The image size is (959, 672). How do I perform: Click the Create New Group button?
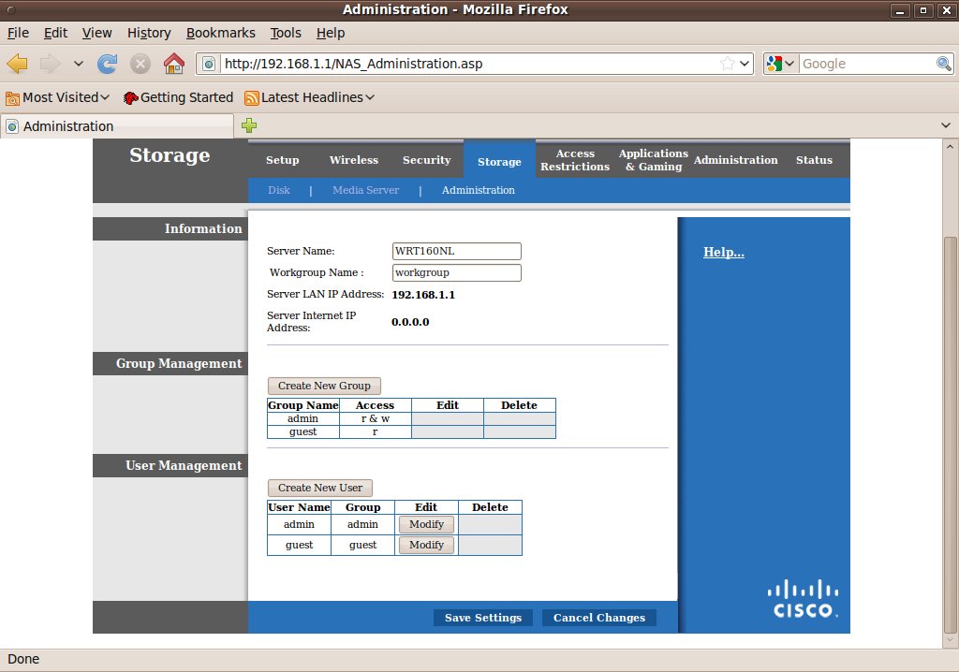[x=324, y=386]
